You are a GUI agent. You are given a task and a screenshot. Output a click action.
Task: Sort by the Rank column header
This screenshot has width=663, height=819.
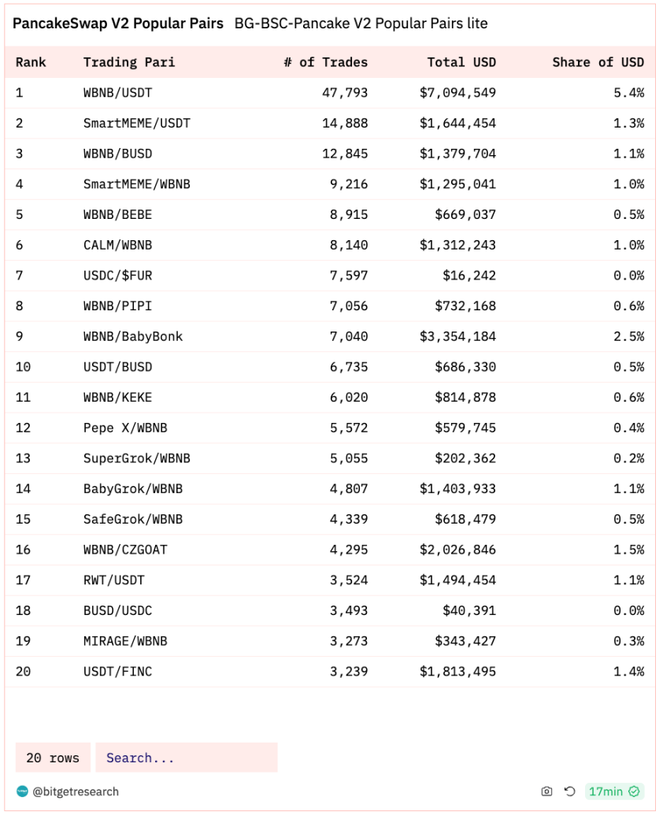31,62
